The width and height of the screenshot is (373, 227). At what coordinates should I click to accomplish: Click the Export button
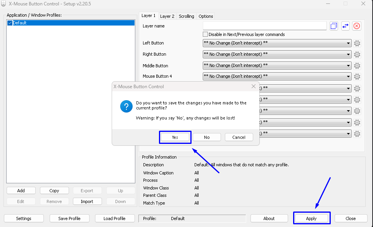pyautogui.click(x=87, y=191)
